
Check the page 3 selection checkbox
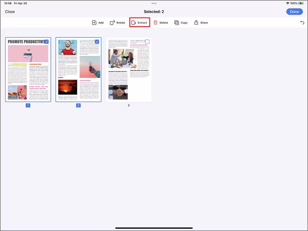click(x=147, y=42)
